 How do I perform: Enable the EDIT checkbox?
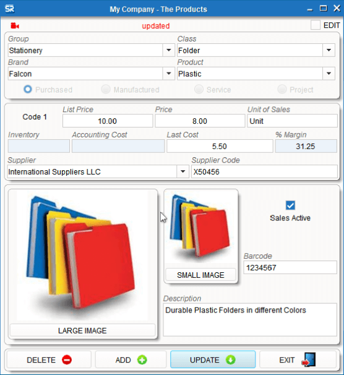click(x=316, y=25)
